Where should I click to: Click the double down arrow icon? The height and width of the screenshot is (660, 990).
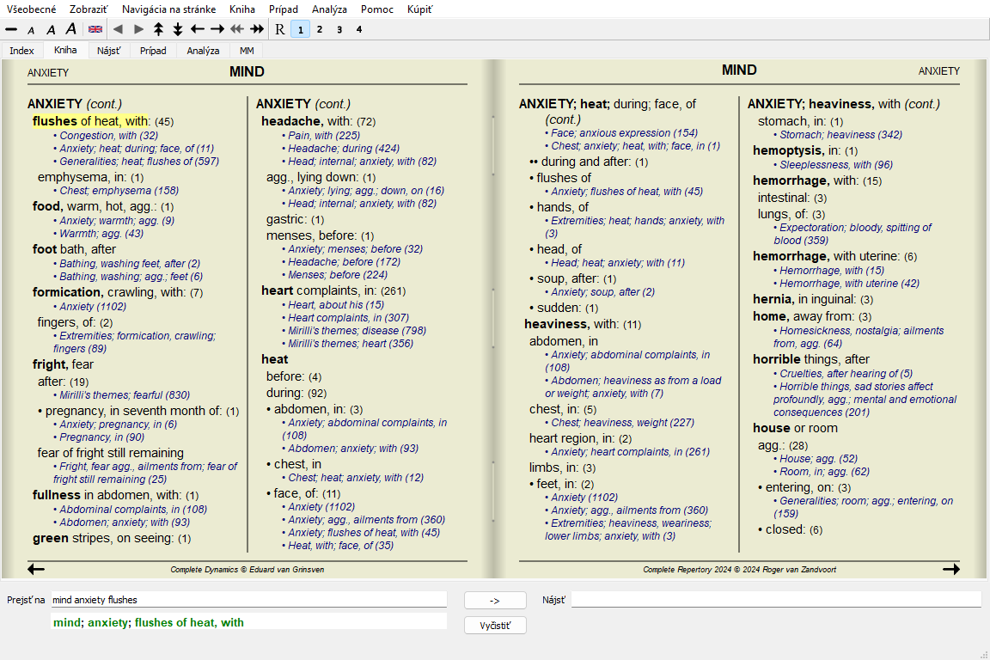[178, 29]
